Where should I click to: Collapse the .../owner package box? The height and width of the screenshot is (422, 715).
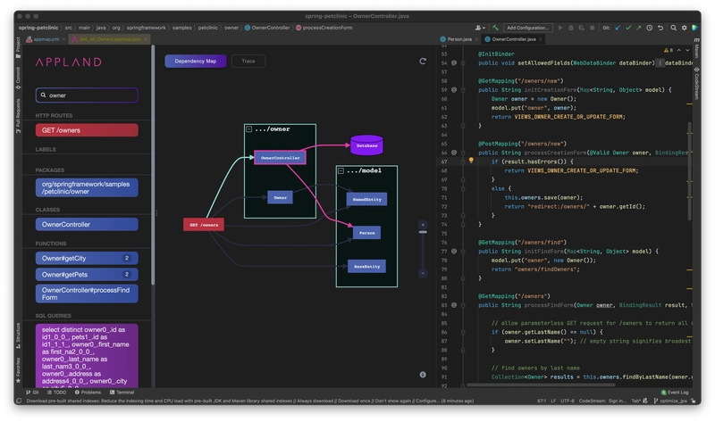248,129
